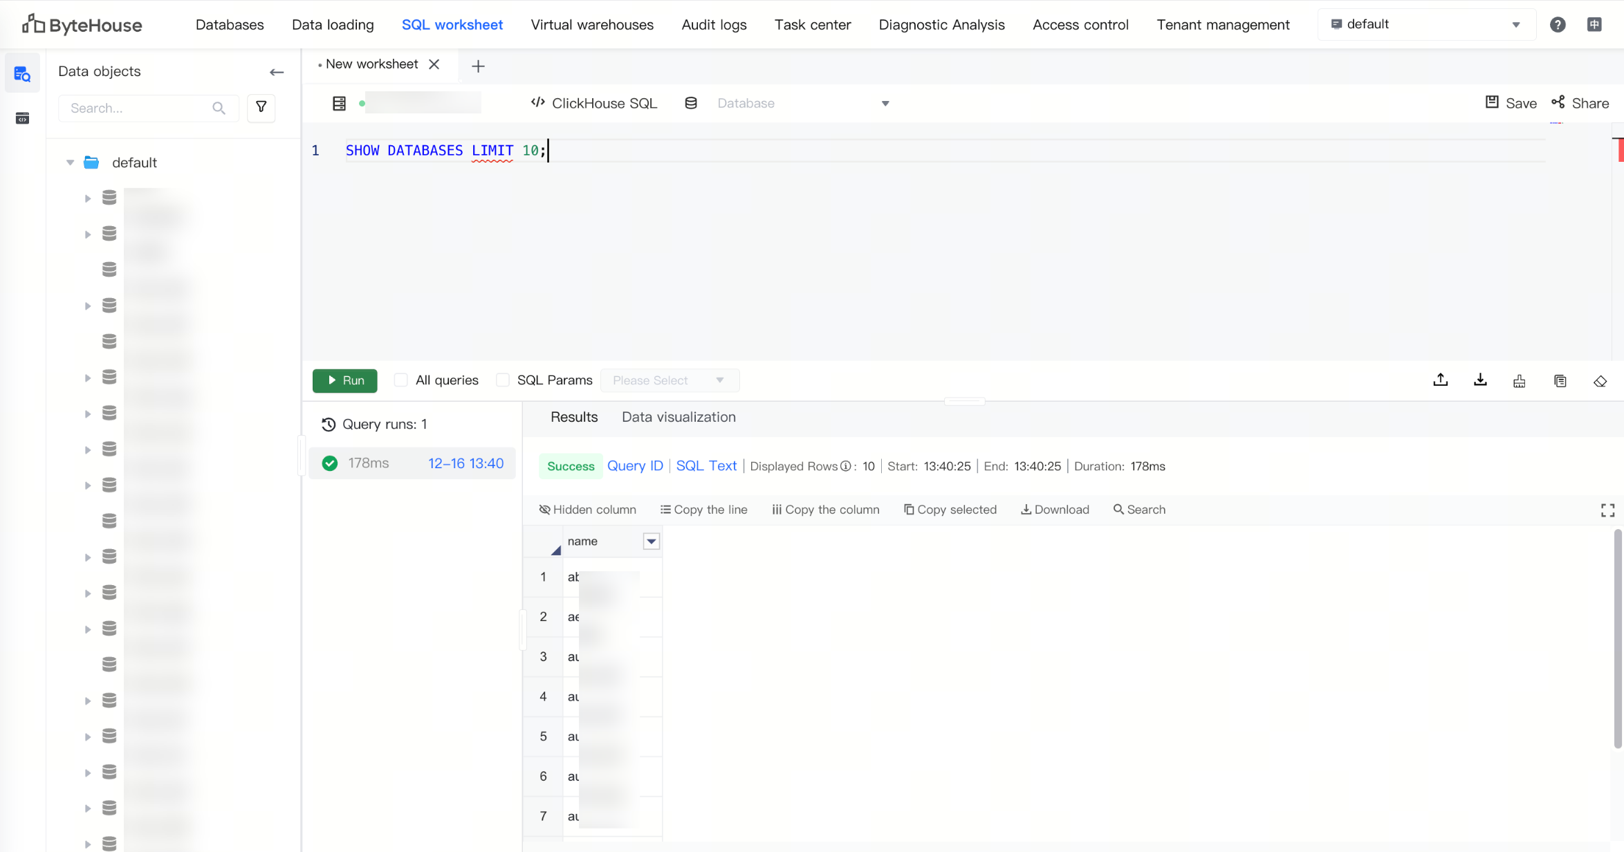Image resolution: width=1624 pixels, height=852 pixels.
Task: Open the name column filter dropdown
Action: 651,541
